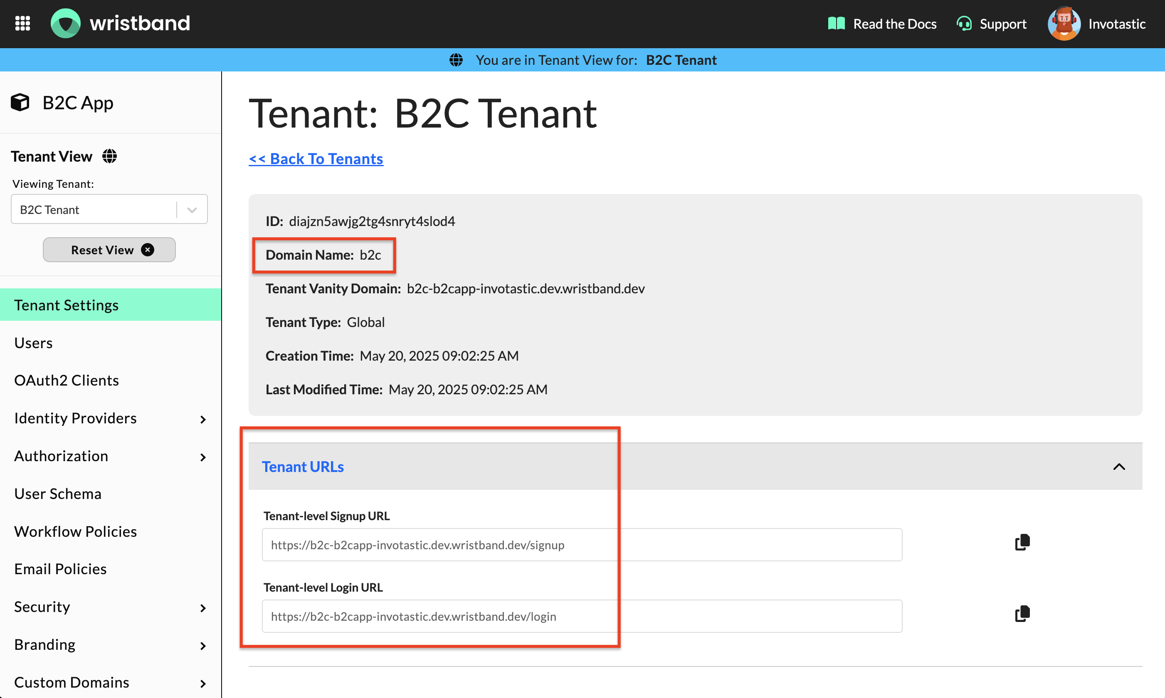Viewport: 1165px width, 698px height.
Task: Expand the Security submenu
Action: [x=203, y=608]
